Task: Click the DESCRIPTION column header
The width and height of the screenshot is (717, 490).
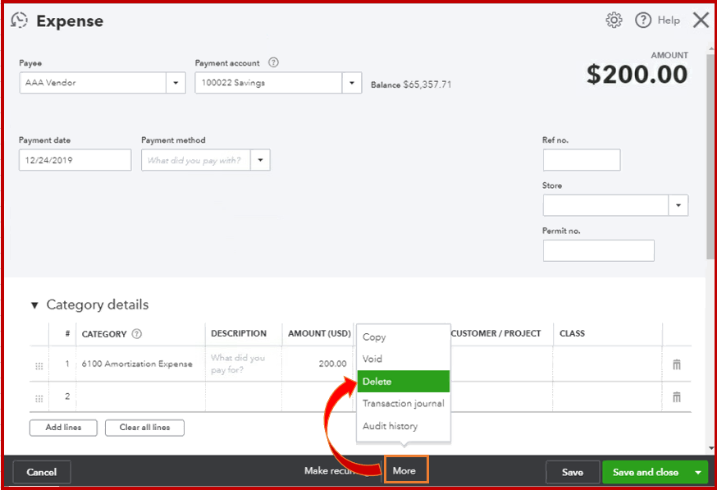Action: pos(239,333)
